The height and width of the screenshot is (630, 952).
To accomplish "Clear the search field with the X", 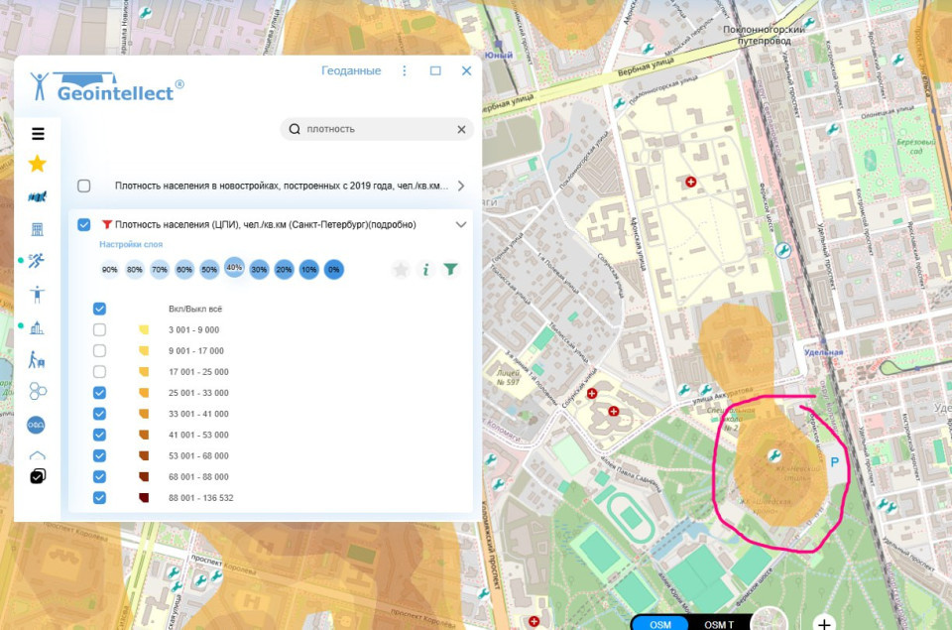I will pos(461,129).
